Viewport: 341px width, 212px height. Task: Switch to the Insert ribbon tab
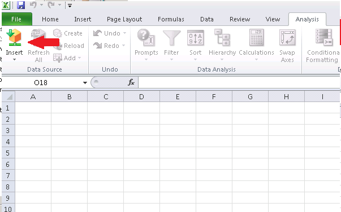[83, 19]
